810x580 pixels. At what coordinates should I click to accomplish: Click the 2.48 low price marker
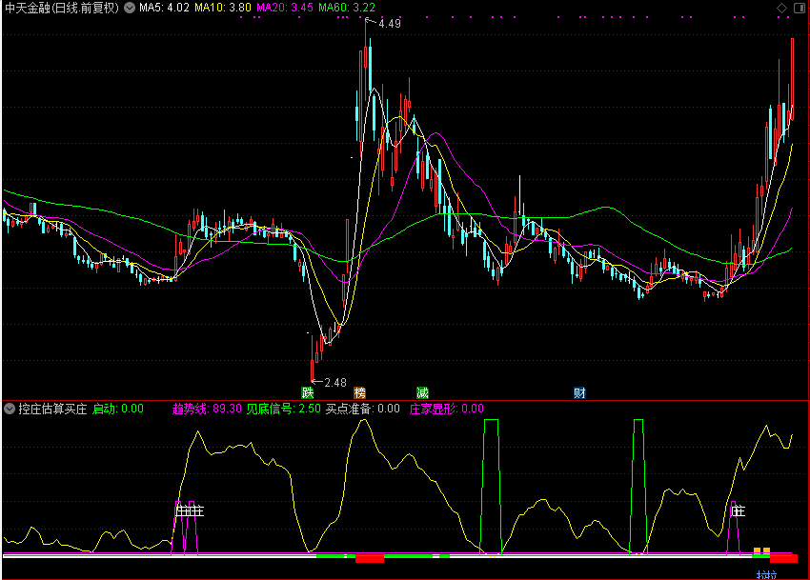point(335,383)
